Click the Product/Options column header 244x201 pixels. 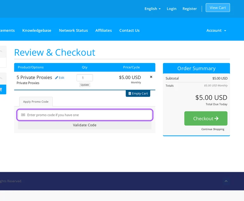pos(30,67)
